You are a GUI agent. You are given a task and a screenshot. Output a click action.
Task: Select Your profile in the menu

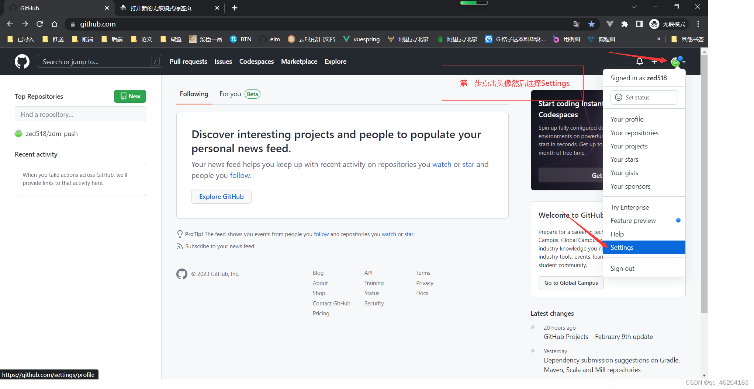point(644,119)
